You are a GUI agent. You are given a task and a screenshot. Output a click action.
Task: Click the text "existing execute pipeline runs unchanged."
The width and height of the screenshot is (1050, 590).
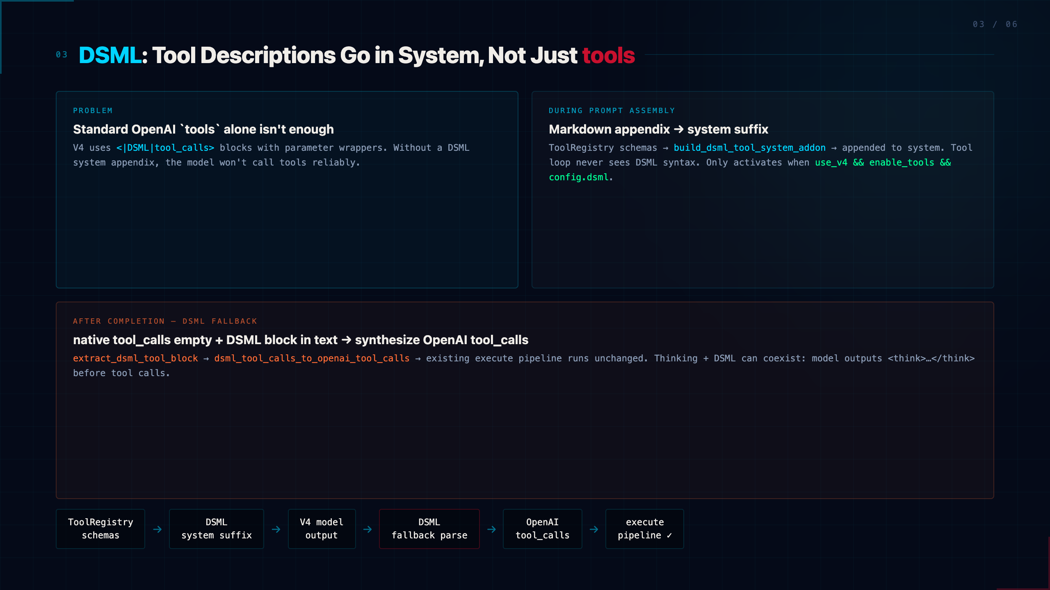coord(537,359)
